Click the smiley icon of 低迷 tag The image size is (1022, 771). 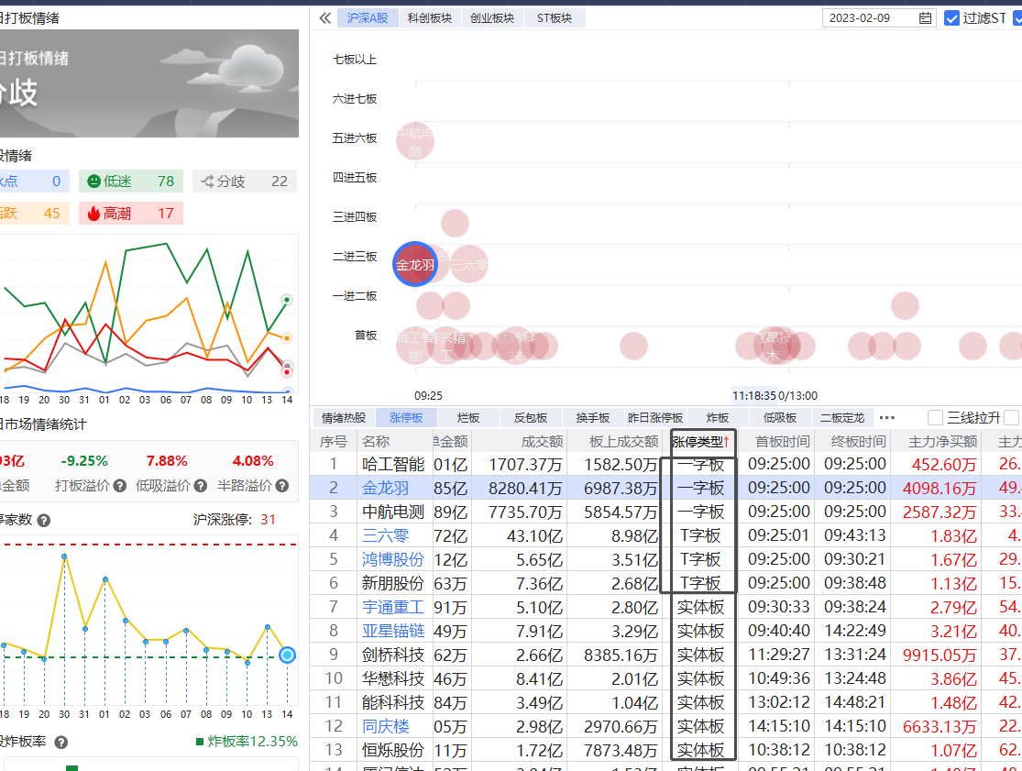(93, 182)
